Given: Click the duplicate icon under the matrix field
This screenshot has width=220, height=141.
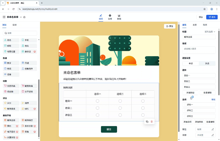Looking at the screenshot, I should coord(147,122).
